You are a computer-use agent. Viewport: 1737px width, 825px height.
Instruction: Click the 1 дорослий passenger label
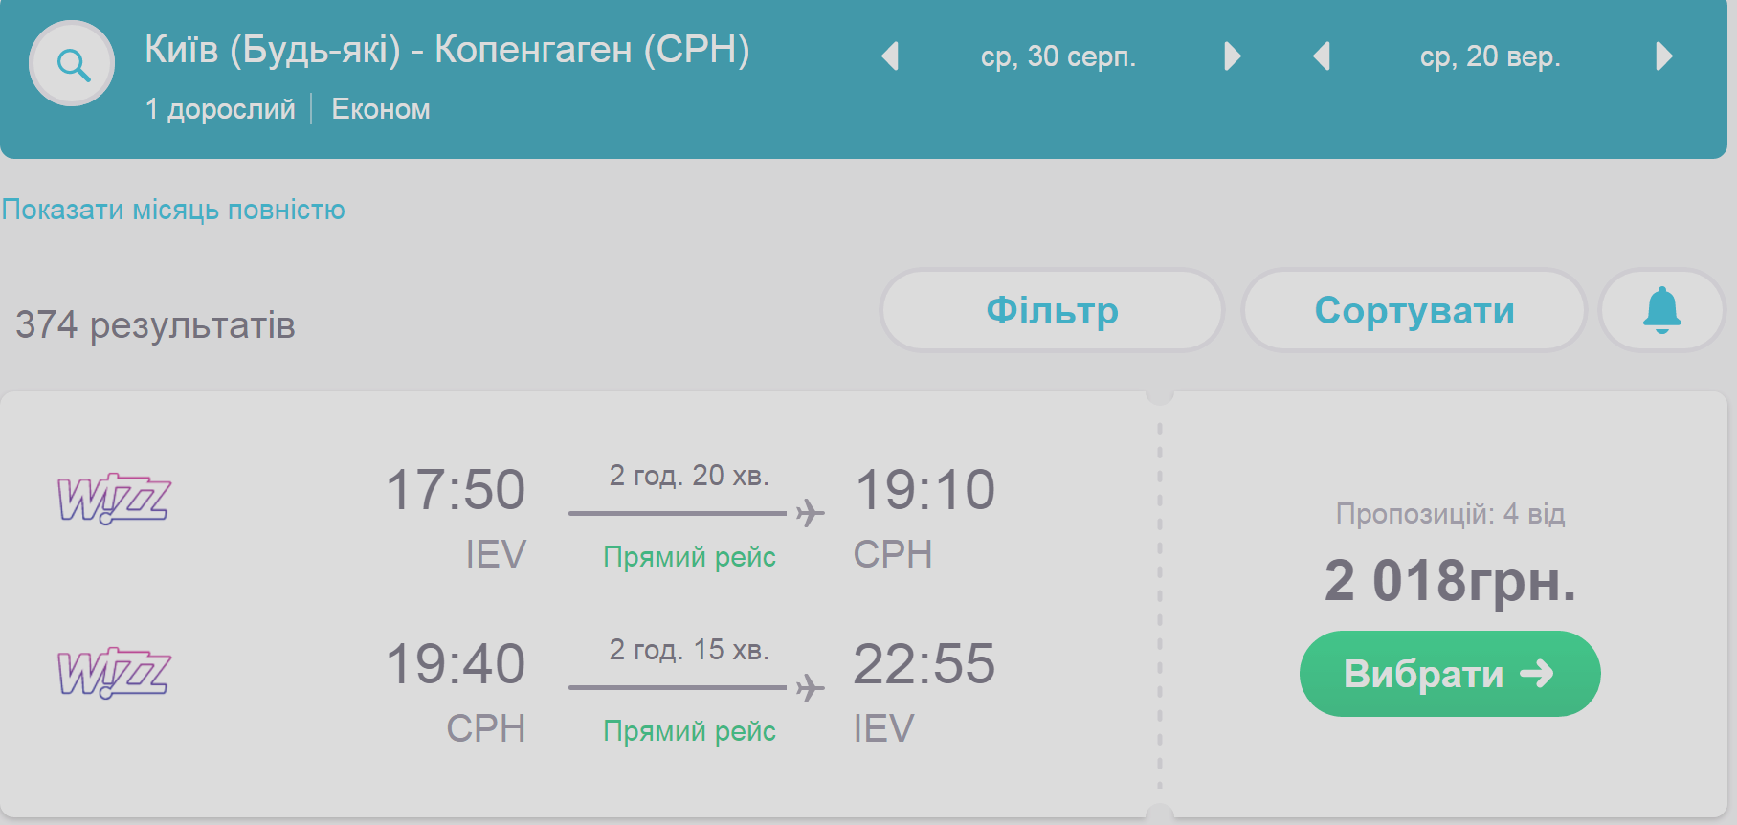[220, 109]
